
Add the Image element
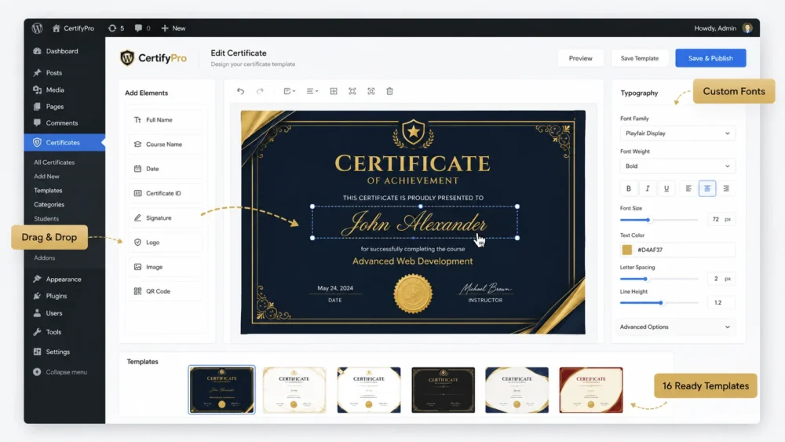(x=166, y=267)
